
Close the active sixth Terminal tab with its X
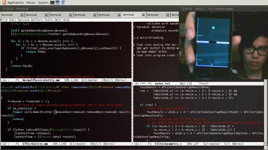[143, 15]
